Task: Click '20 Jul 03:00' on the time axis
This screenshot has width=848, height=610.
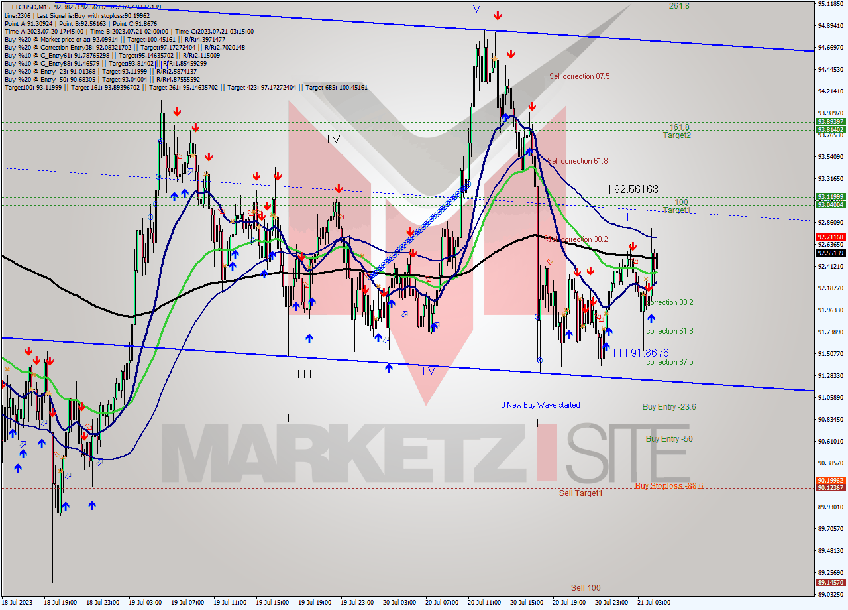Action: click(399, 603)
